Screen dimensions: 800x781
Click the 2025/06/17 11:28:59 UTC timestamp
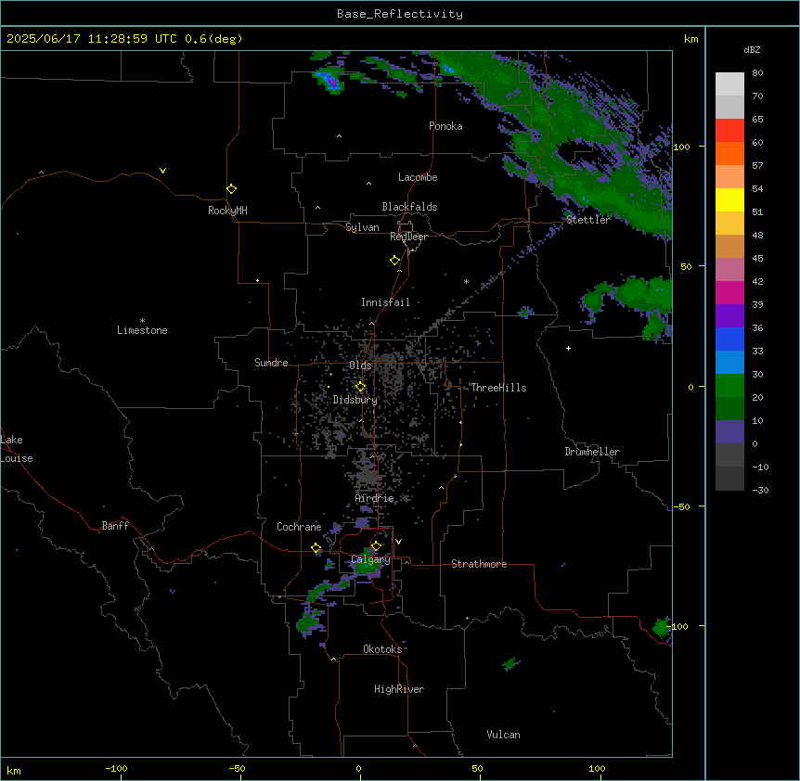tap(92, 39)
